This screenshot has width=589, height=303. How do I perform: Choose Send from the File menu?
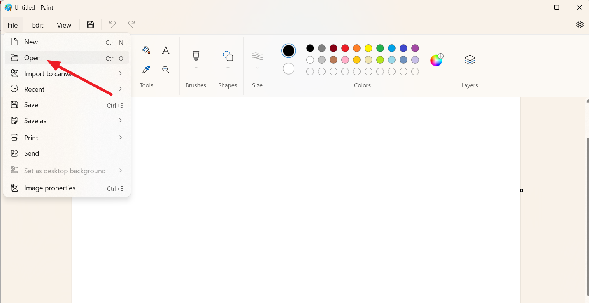pyautogui.click(x=67, y=153)
